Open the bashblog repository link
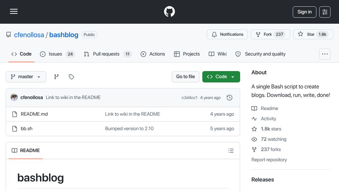The height and width of the screenshot is (191, 339). point(64,35)
